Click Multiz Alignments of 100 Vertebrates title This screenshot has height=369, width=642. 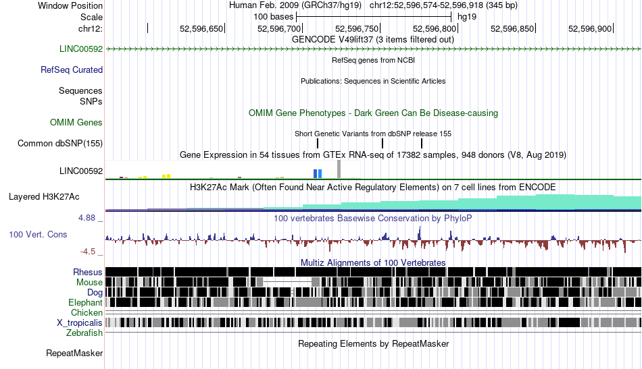[373, 263]
